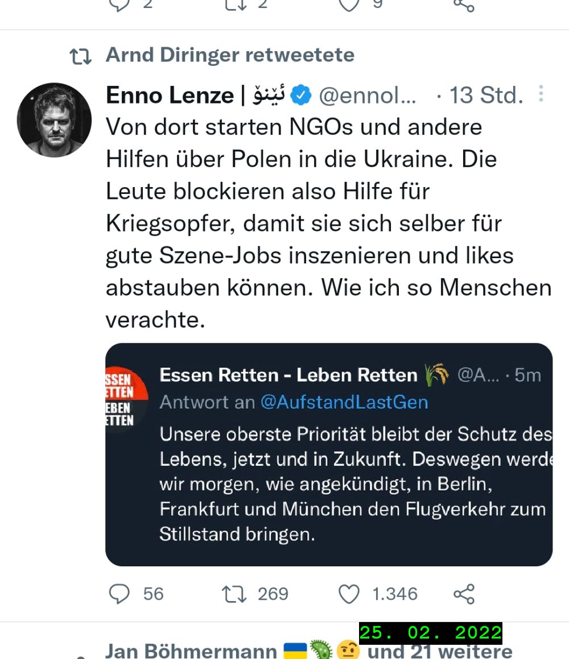Like the tweet with 1.346 hearts
569x659 pixels.
click(349, 594)
